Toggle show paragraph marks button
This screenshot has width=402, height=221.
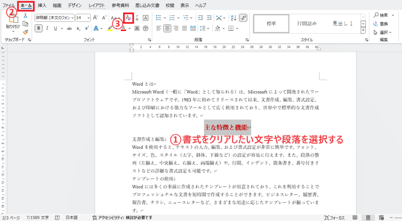click(243, 18)
